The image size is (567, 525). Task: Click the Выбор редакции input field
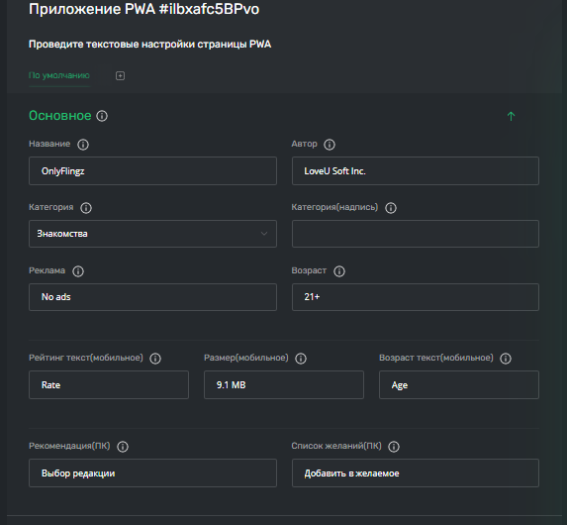coord(153,473)
